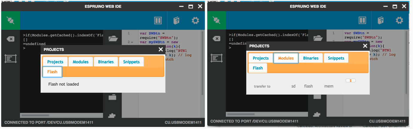The width and height of the screenshot is (413, 129).
Task: Collapse code fold arrow at line 2 in left editor
Action: coord(132,43)
